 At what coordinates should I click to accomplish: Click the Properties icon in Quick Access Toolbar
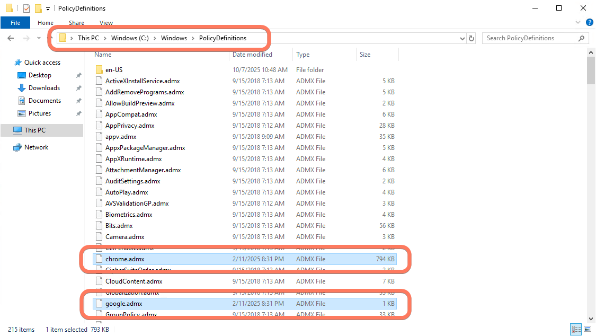click(26, 8)
